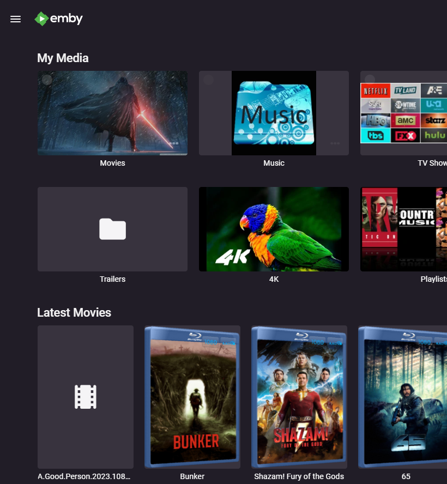Click the Music label under thumbnail
The height and width of the screenshot is (484, 447).
click(274, 163)
